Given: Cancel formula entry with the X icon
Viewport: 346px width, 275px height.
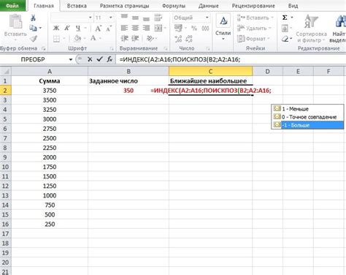Looking at the screenshot, I should (x=90, y=59).
